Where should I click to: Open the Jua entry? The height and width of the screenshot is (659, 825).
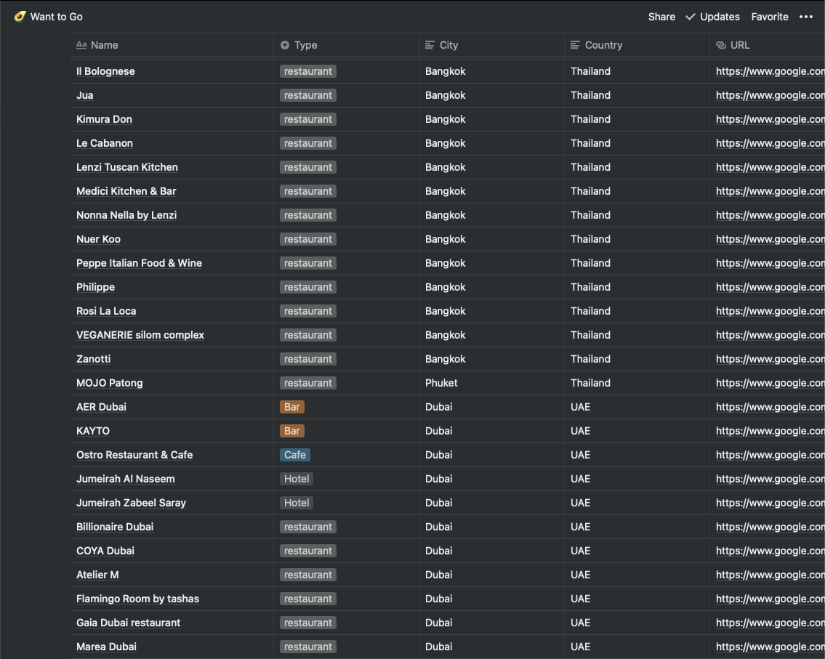click(85, 95)
